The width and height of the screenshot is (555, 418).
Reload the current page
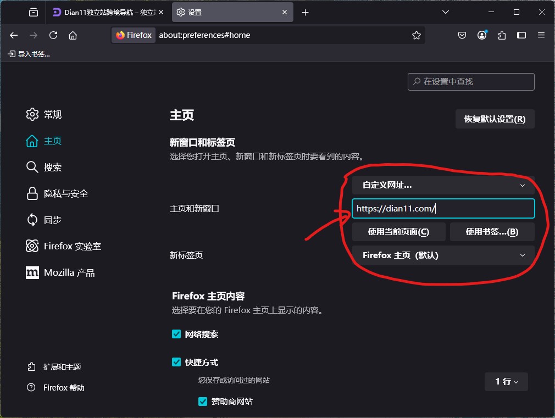point(53,35)
